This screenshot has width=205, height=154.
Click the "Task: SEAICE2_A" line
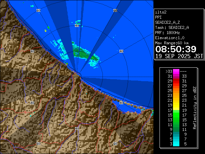172,27
